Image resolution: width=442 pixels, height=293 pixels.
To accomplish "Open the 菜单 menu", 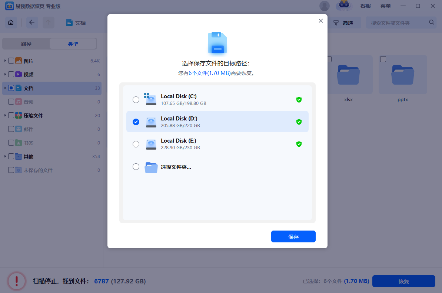I will click(x=385, y=6).
